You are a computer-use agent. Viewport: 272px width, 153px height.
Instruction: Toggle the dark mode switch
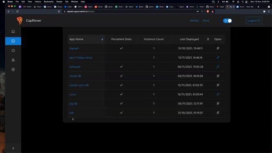coord(227,21)
